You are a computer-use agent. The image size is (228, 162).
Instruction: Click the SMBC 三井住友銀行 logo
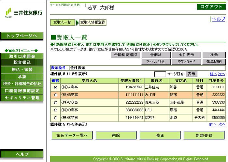23,13
